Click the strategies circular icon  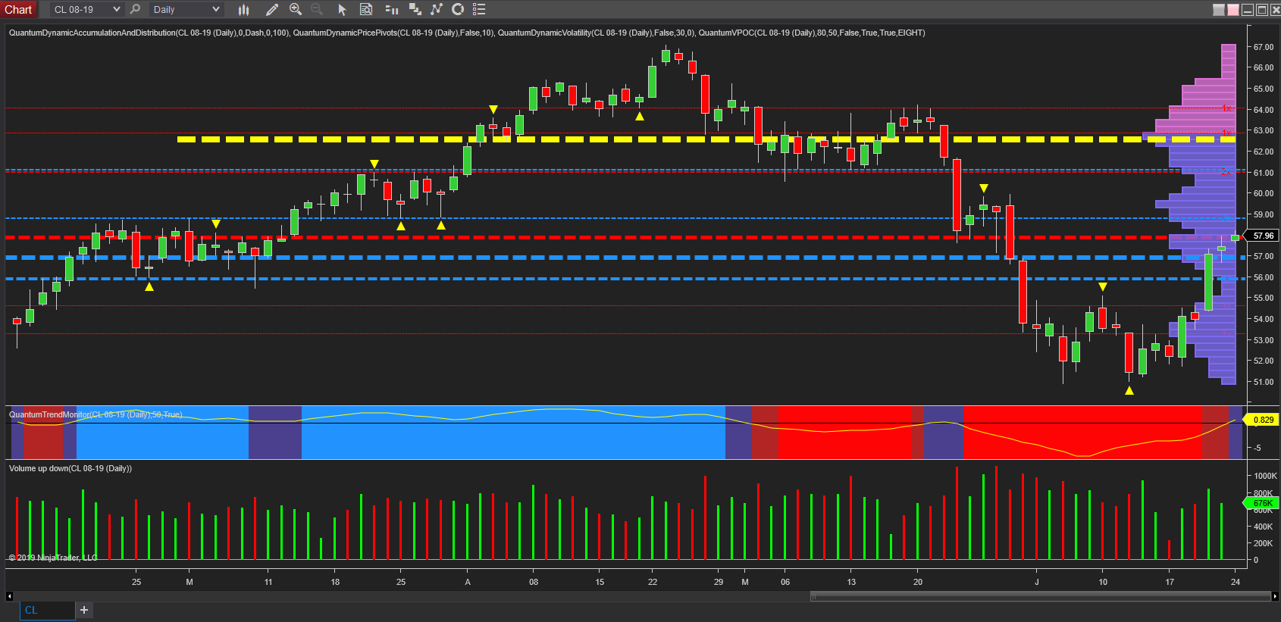click(x=458, y=10)
